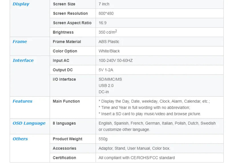The height and width of the screenshot is (164, 234).
Task: Click the Screen Size label
Action: (x=64, y=4)
